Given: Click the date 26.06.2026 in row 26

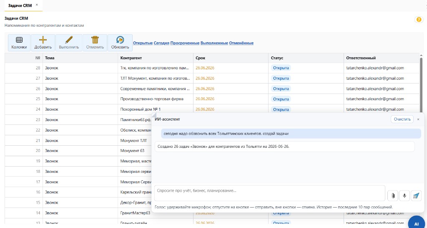Looking at the screenshot, I should click(x=205, y=89).
